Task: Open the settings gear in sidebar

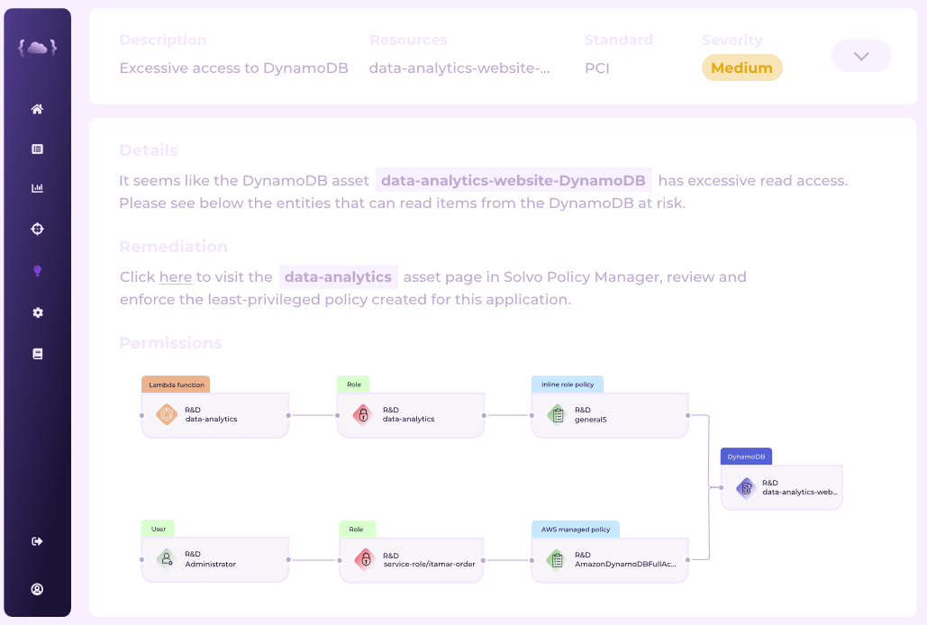Action: pyautogui.click(x=37, y=312)
